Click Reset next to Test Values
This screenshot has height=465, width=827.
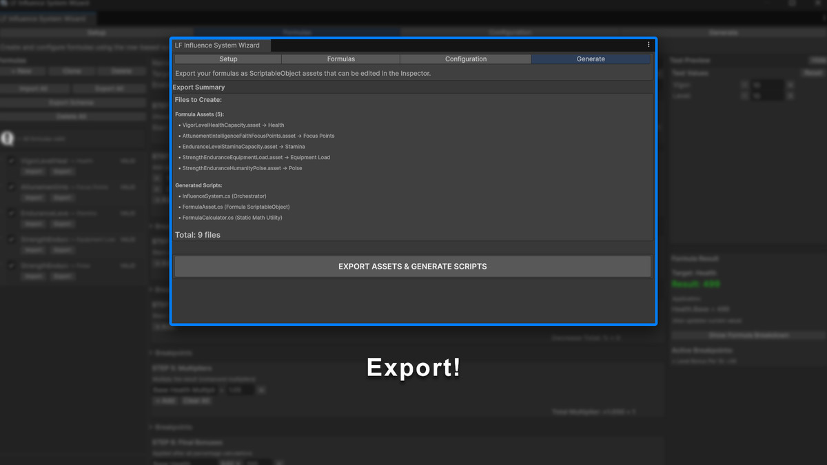click(812, 72)
